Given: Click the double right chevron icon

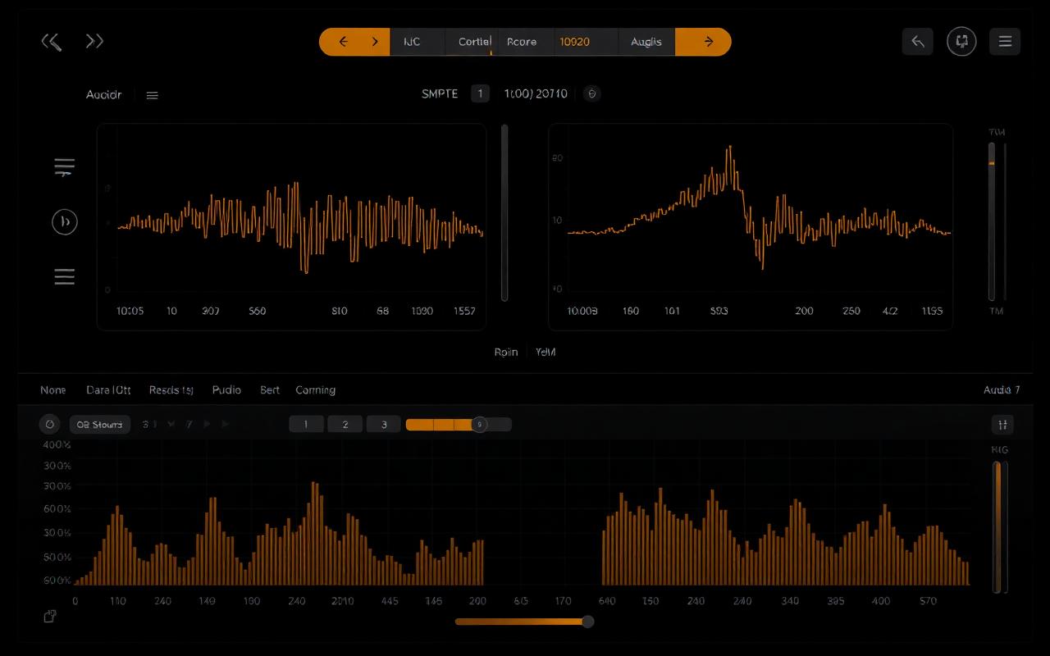Looking at the screenshot, I should (x=94, y=41).
